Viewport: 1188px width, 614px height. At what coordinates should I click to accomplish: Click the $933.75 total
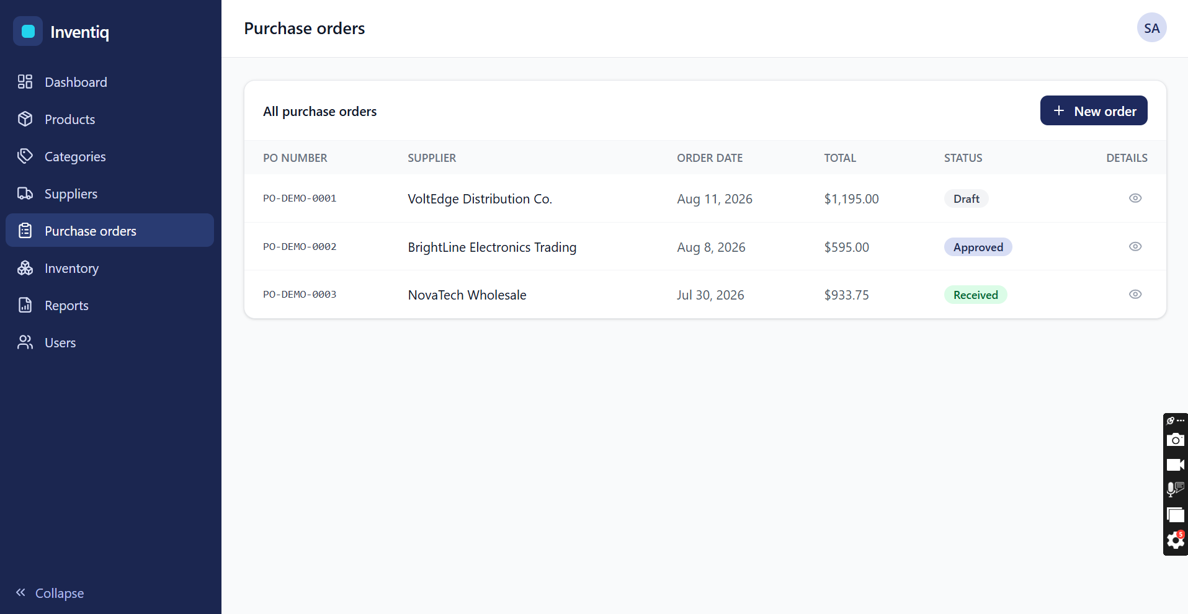click(846, 295)
